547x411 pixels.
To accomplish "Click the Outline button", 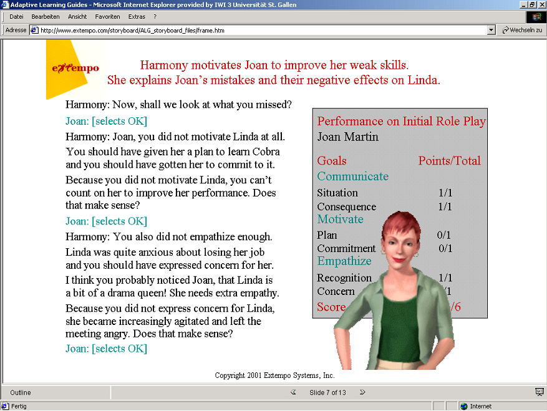I will click(21, 392).
